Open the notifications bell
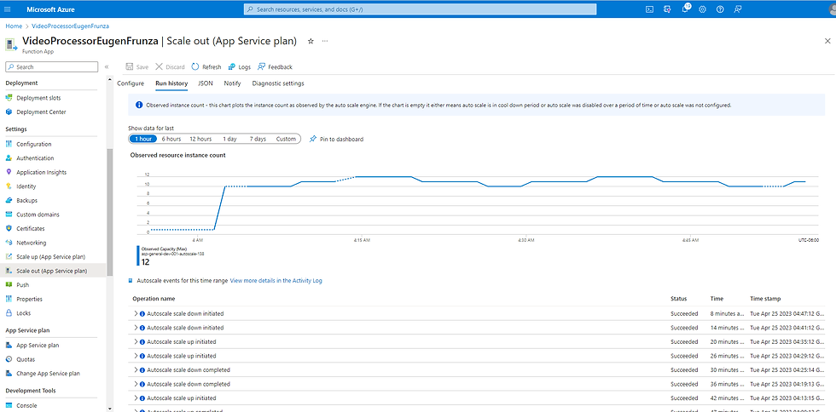 coord(686,9)
